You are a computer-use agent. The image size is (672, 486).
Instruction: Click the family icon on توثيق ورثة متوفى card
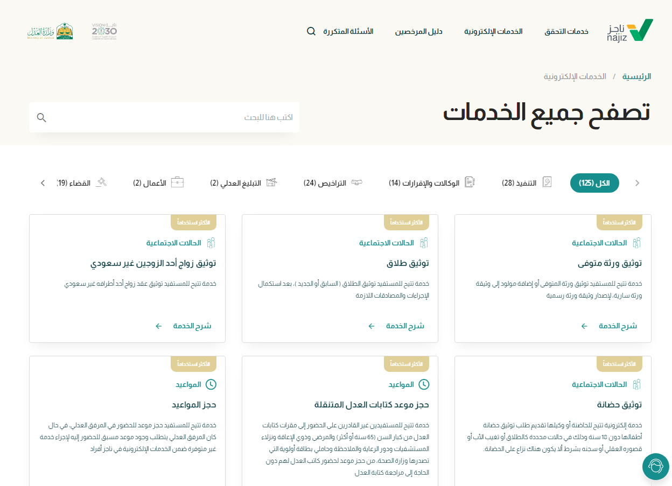click(x=637, y=243)
